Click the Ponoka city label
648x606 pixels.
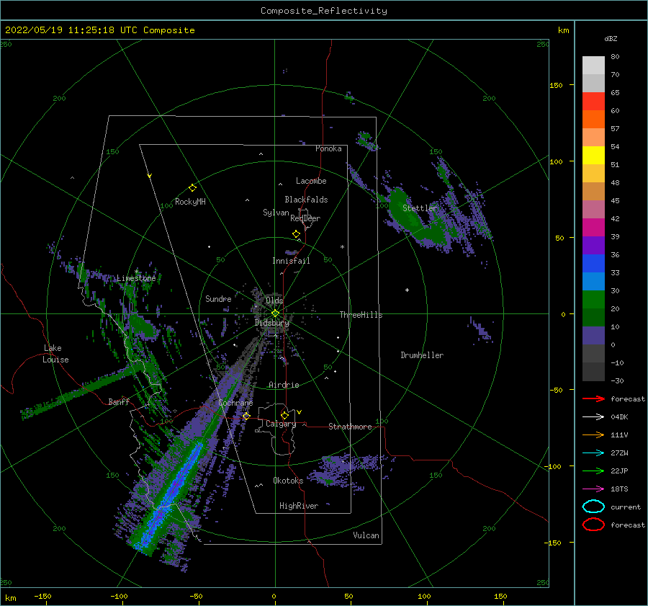click(x=328, y=148)
